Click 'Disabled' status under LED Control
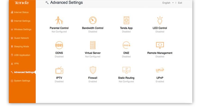The image size is (201, 112). 160,32
